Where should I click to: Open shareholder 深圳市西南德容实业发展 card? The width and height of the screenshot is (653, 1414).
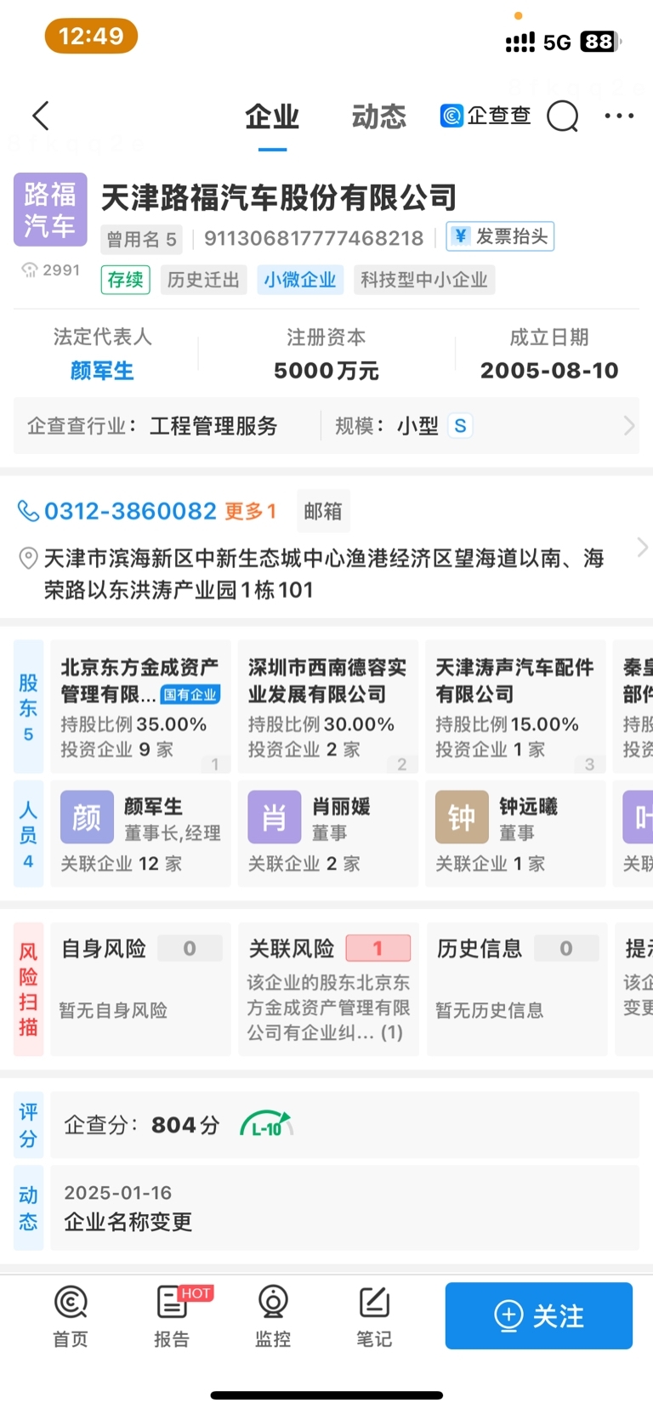[328, 707]
